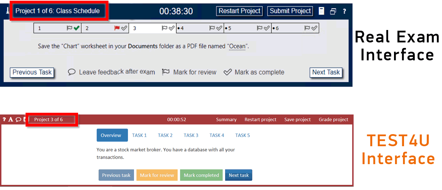Toggle 'Mark for review' with flag icon
Image resolution: width=442 pixels, height=190 pixels.
tap(189, 72)
